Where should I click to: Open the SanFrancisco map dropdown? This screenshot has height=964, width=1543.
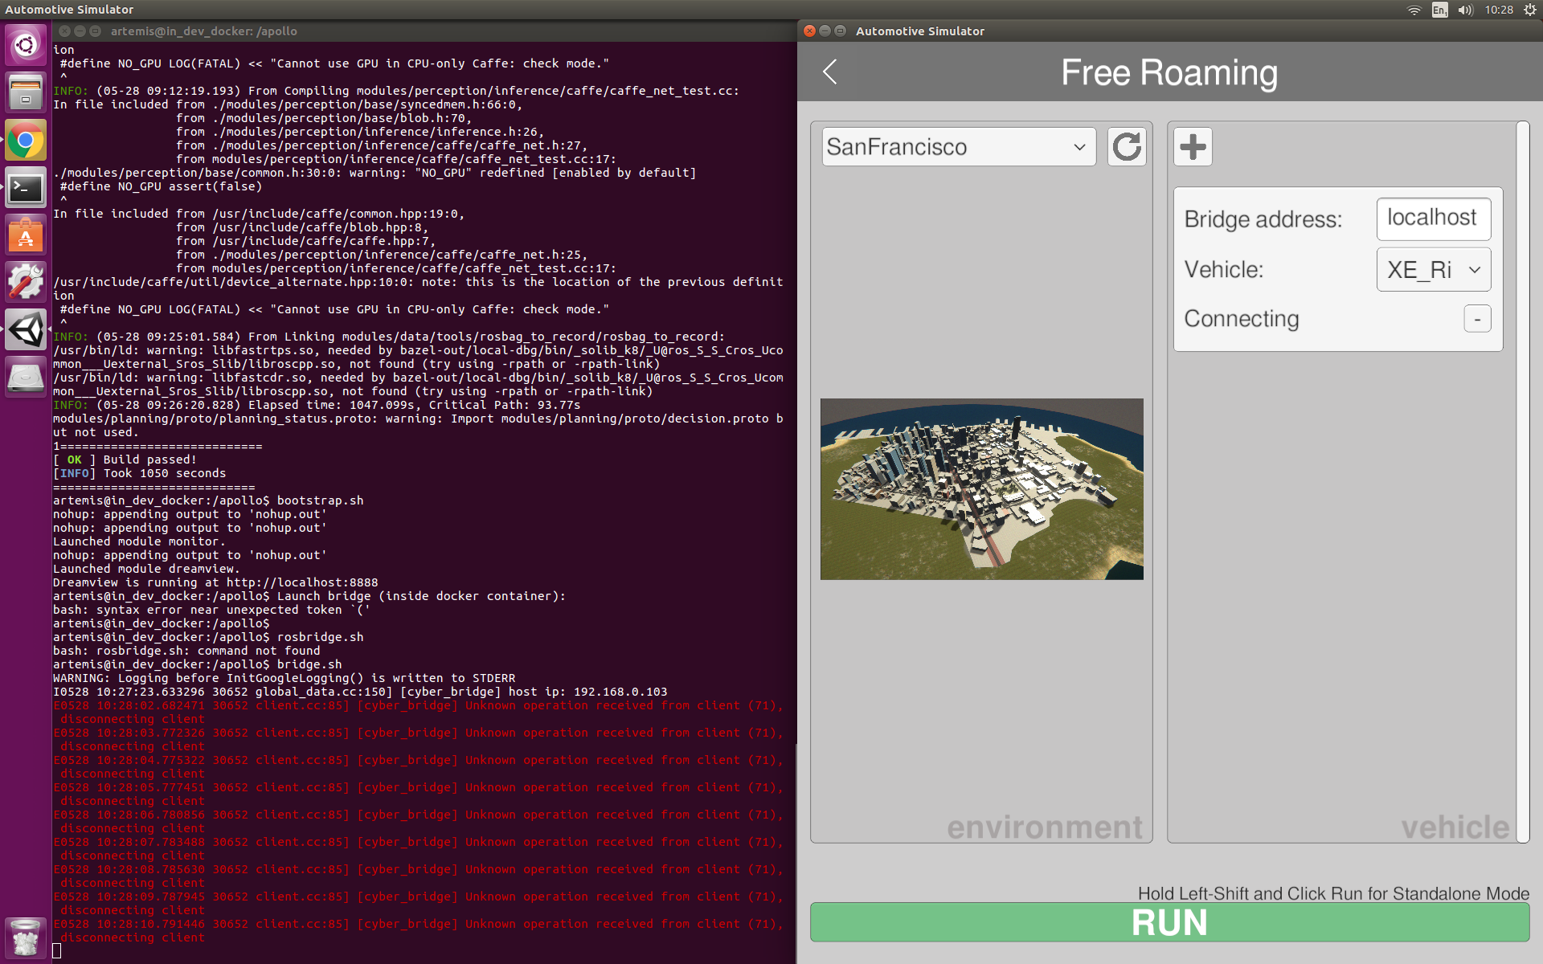[x=958, y=147]
